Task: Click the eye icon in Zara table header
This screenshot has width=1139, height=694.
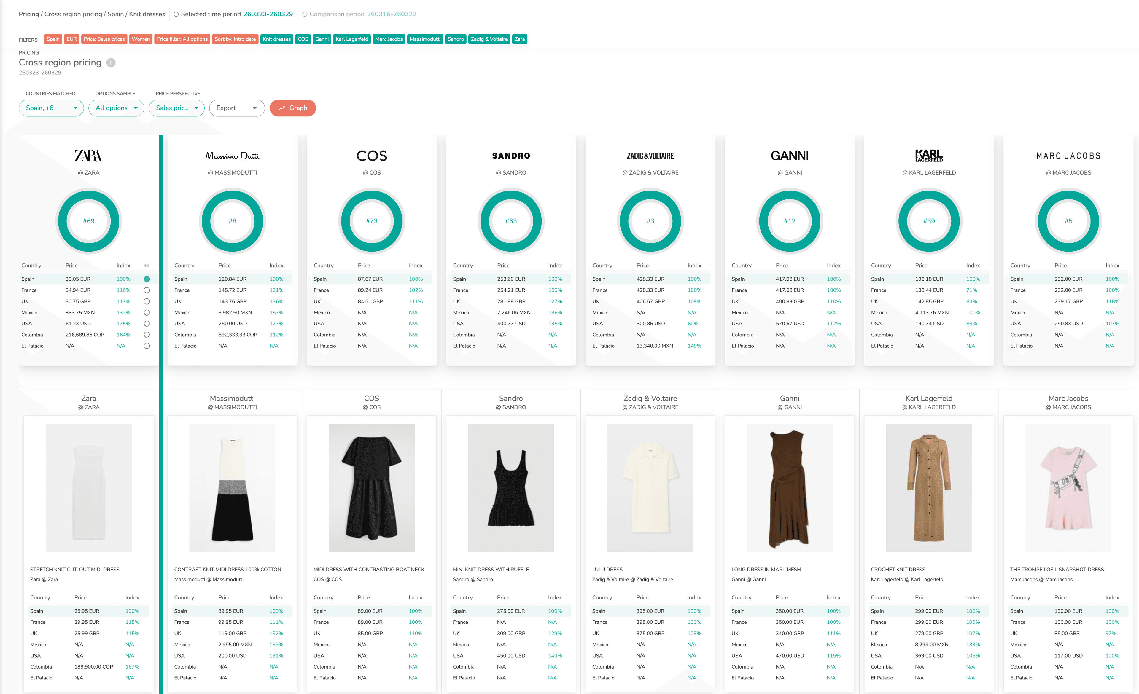Action: pos(147,266)
